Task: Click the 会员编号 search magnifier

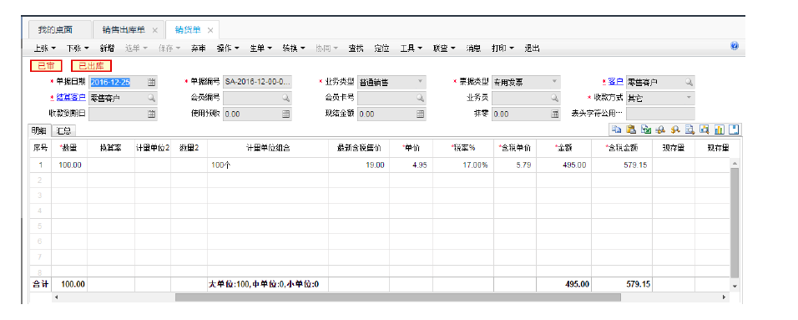Action: pyautogui.click(x=286, y=98)
